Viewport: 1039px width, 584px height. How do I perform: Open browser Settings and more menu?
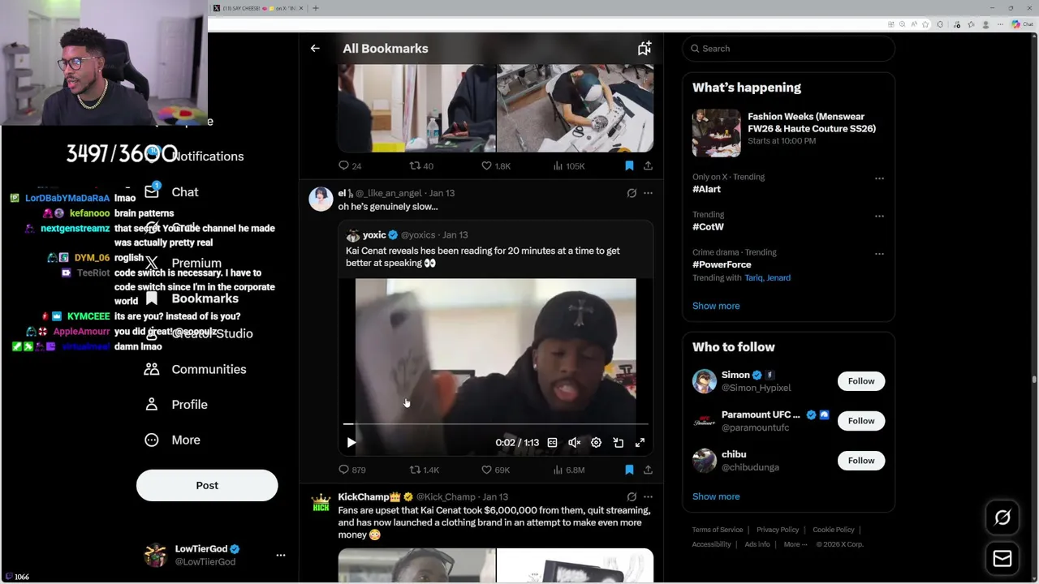[x=1002, y=24]
